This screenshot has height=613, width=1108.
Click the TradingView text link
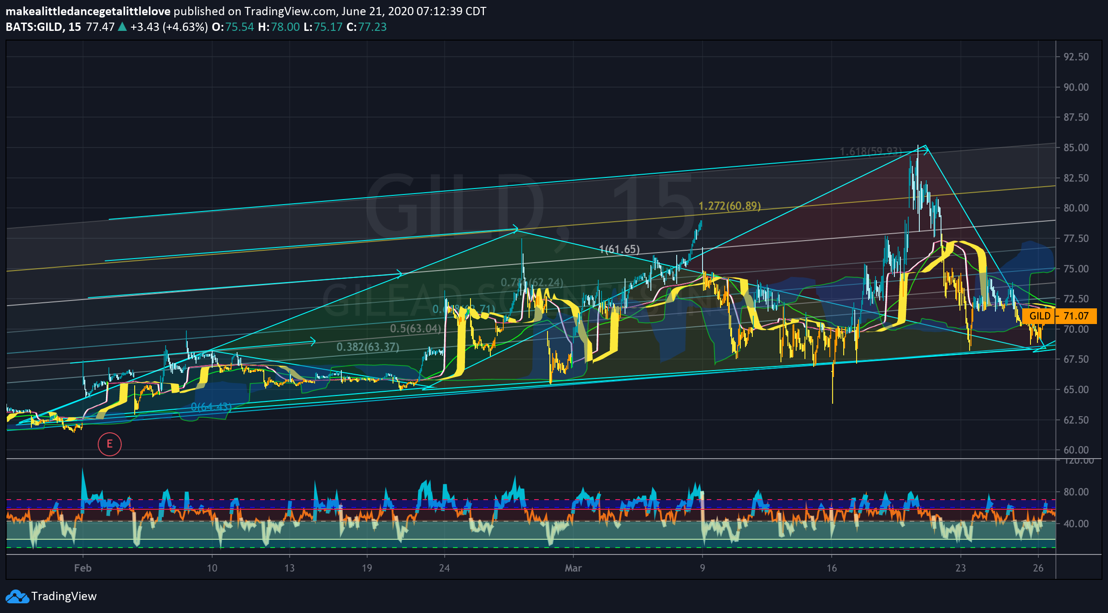click(x=64, y=596)
